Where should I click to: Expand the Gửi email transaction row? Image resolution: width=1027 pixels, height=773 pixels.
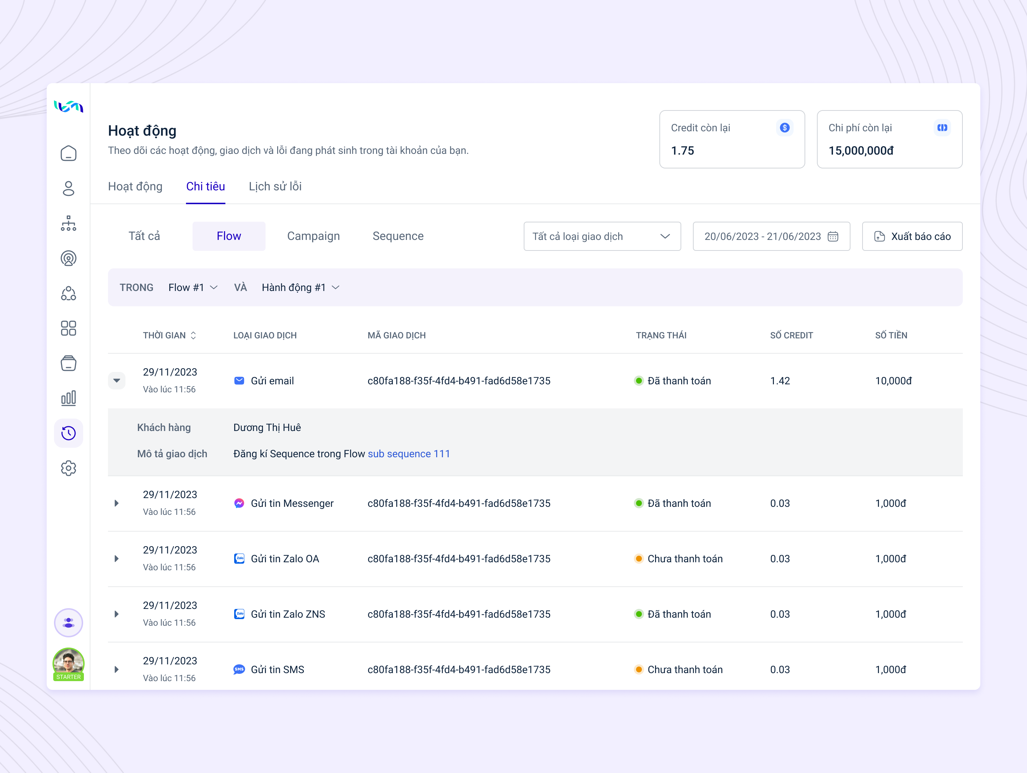[x=117, y=380]
